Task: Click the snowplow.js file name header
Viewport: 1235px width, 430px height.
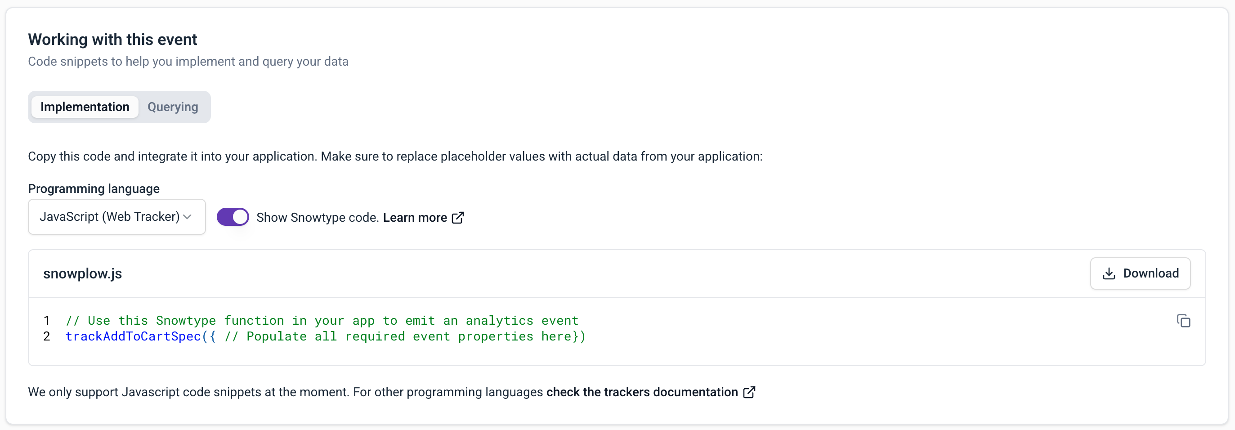Action: click(82, 274)
